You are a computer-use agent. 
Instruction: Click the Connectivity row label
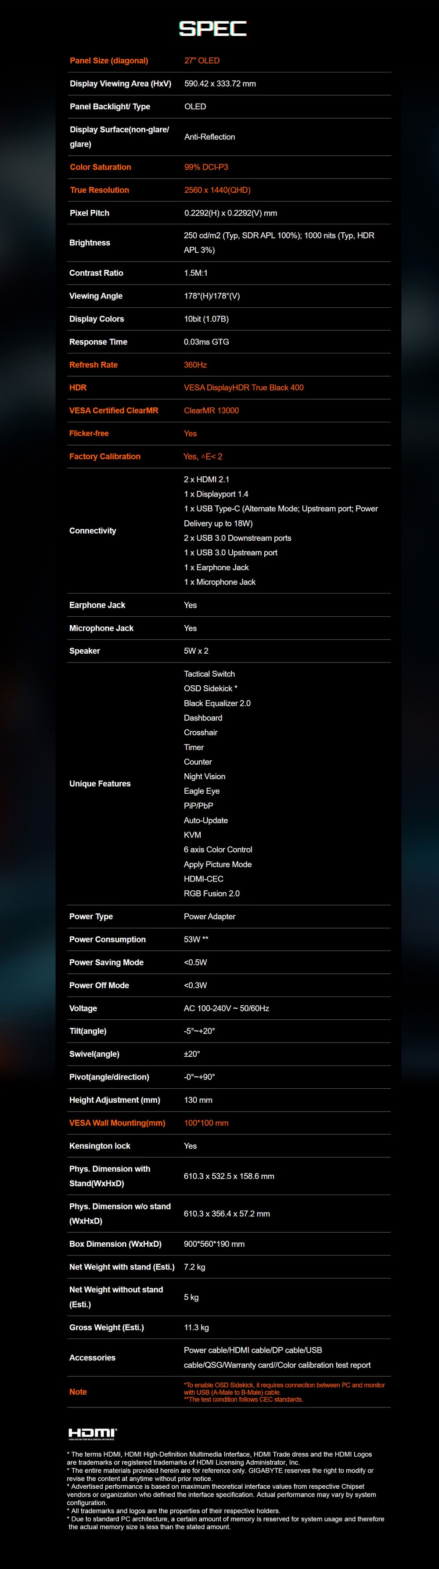click(x=93, y=530)
